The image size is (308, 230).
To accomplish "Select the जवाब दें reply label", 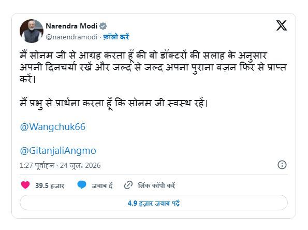I will pos(102,185).
